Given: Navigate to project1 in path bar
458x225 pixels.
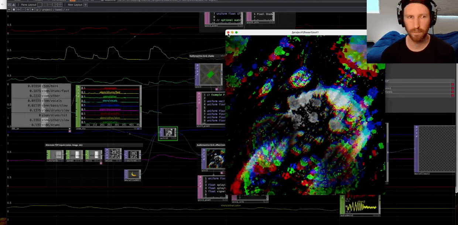Looking at the screenshot, I should pyautogui.click(x=48, y=10).
